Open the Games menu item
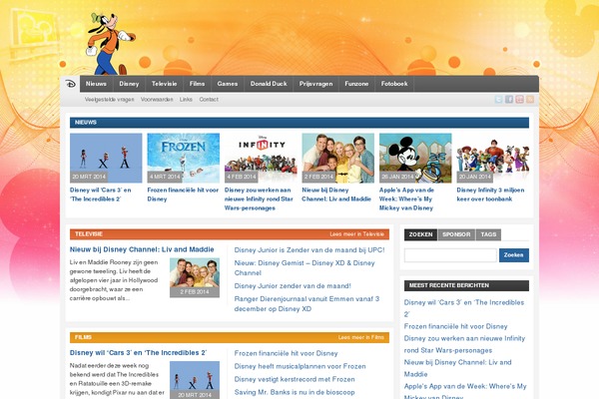Viewport: 599px width, 399px height. tap(228, 84)
